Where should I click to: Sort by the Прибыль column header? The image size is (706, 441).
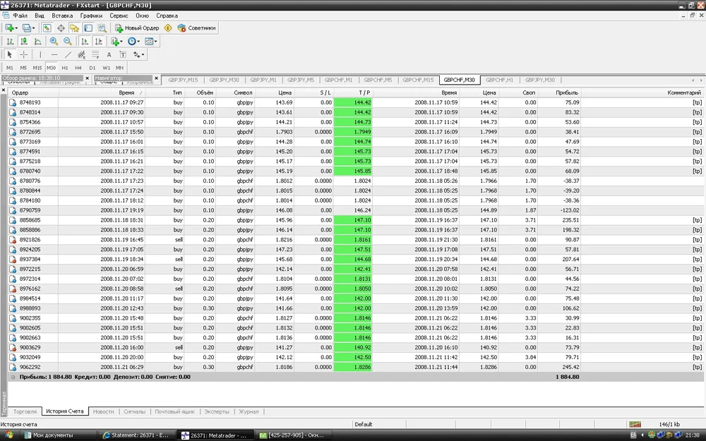(x=566, y=92)
